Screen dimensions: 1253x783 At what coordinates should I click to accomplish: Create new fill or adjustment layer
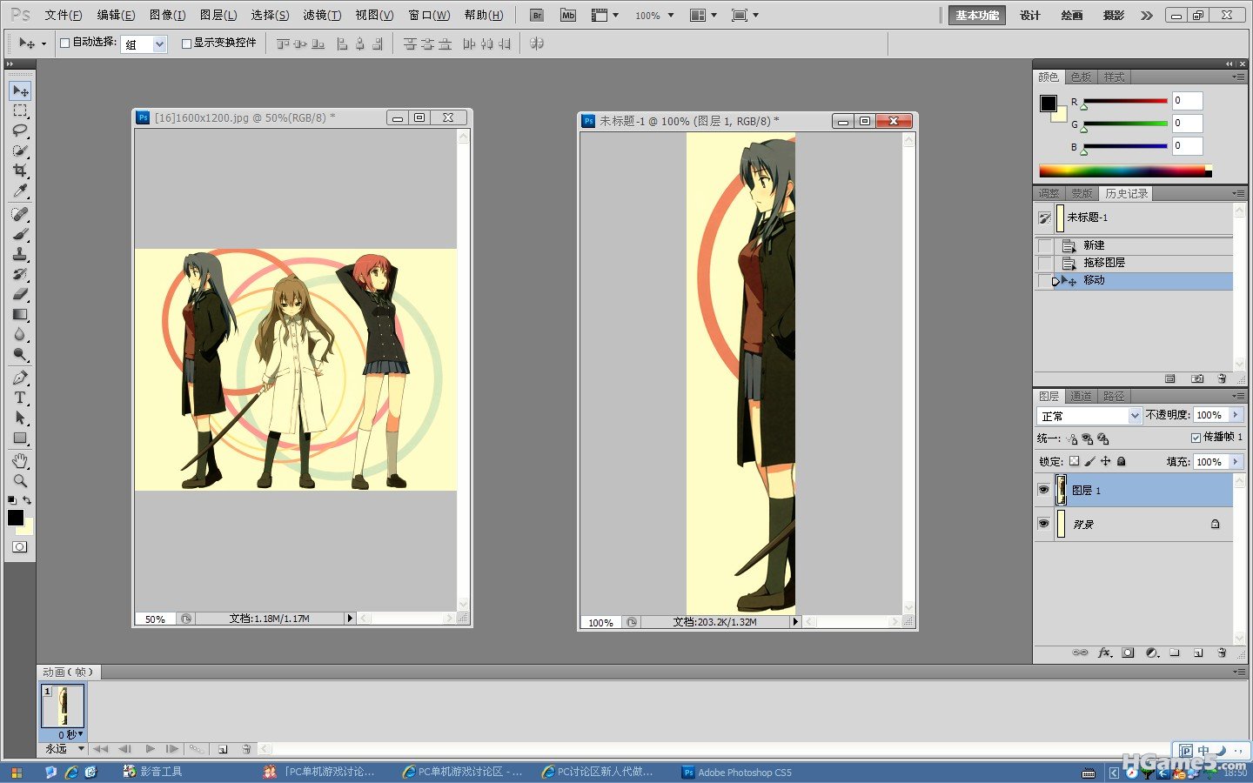(x=1152, y=652)
